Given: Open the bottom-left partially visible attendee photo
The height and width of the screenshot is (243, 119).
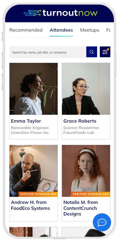Looking at the screenshot, I should click(x=34, y=232).
